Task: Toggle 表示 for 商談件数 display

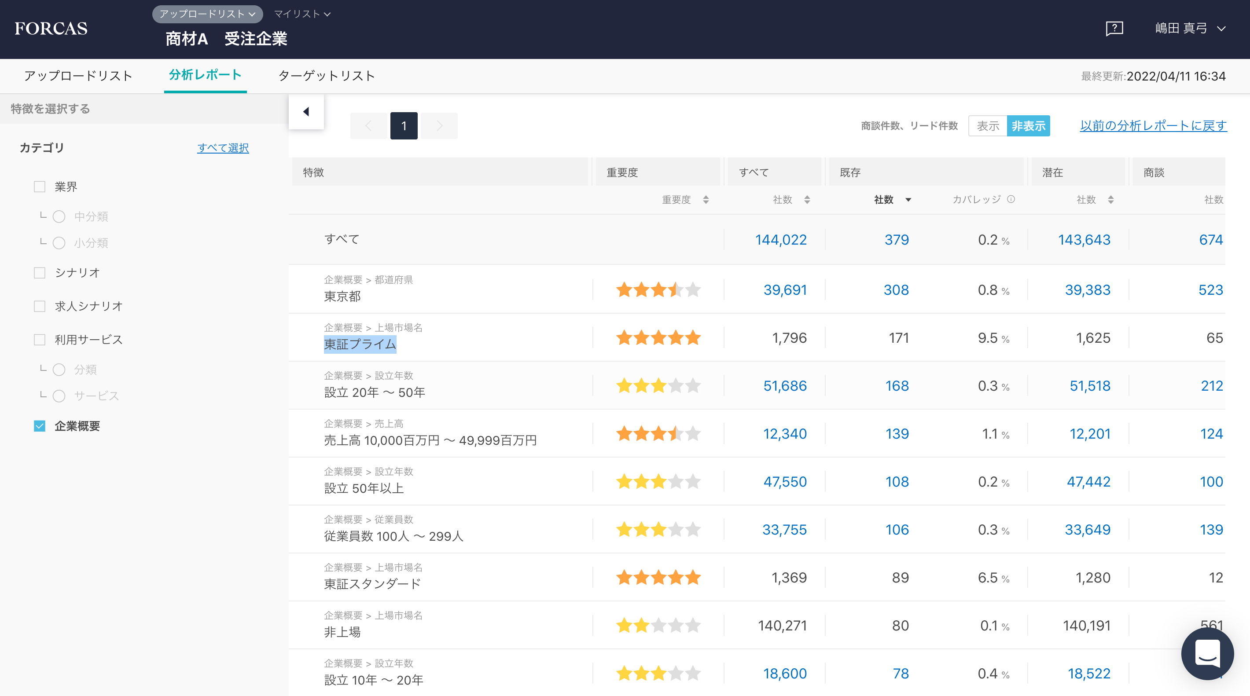Action: [988, 126]
